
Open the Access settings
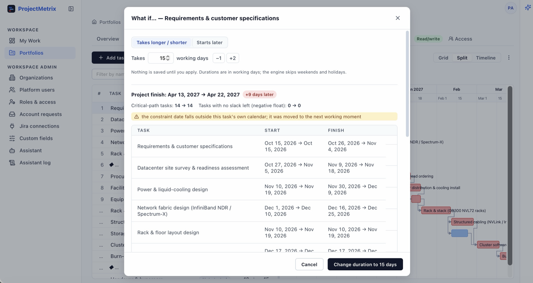[460, 39]
